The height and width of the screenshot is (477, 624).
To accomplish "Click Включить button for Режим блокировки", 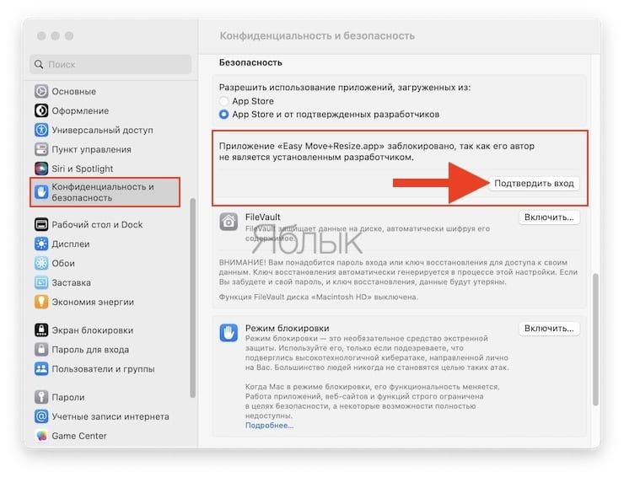I will 549,328.
